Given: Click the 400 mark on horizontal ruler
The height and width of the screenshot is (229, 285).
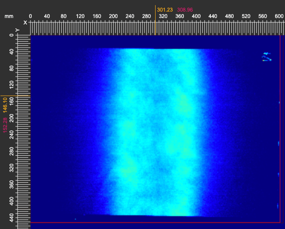Looking at the screenshot, I should [196, 16].
